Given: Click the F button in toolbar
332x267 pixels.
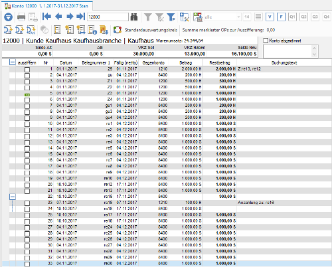Looking at the screenshot, I should [x=281, y=17].
